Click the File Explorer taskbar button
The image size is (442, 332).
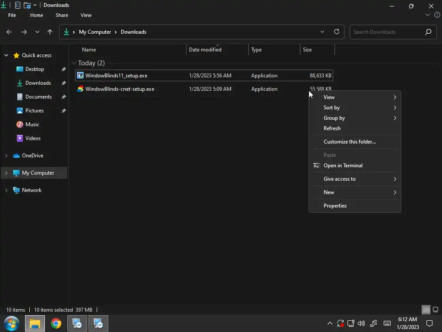35,323
